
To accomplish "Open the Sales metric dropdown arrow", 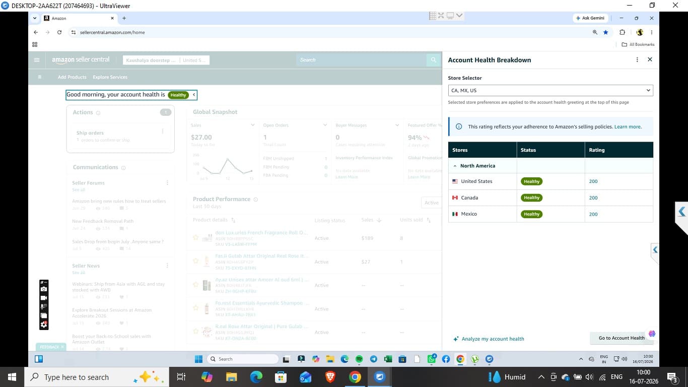I will 253,125.
